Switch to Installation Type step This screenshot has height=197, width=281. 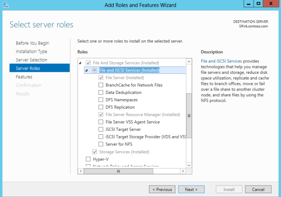(x=31, y=51)
